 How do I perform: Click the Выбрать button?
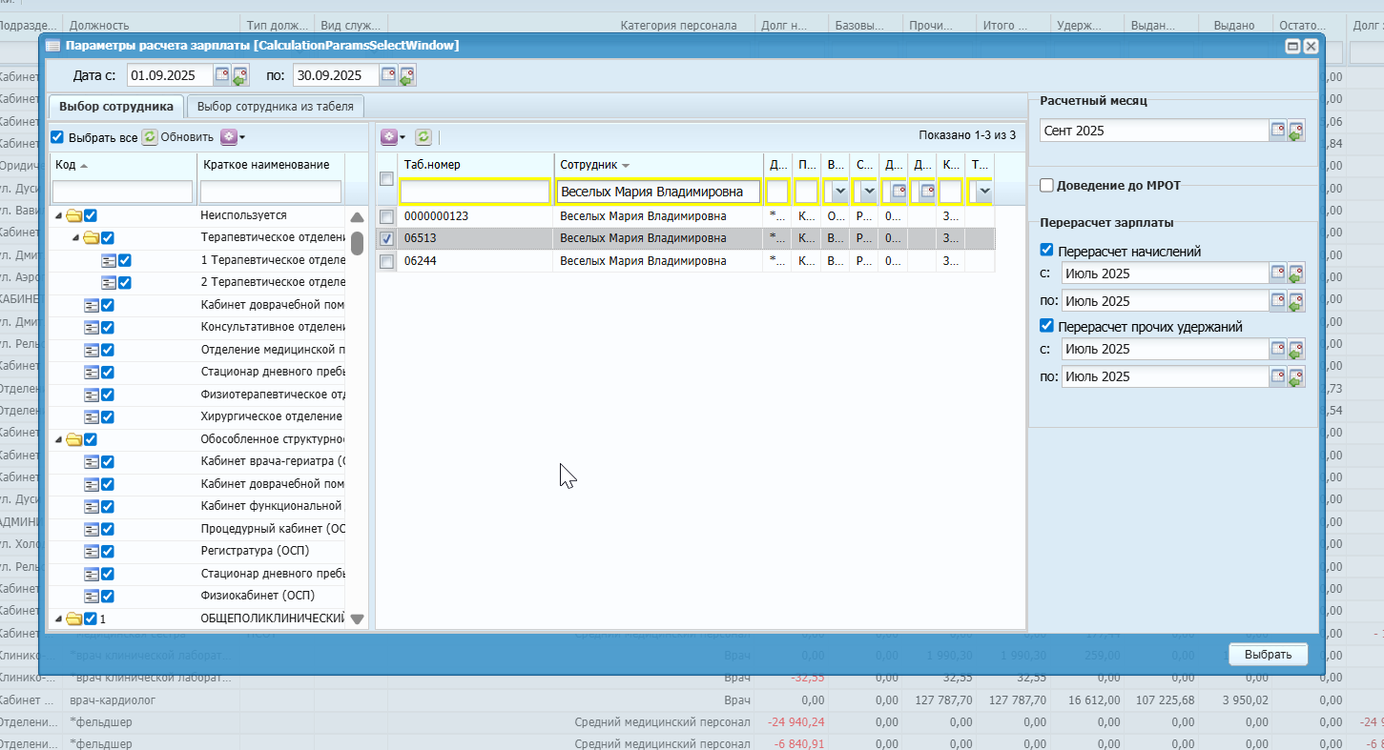click(1268, 655)
